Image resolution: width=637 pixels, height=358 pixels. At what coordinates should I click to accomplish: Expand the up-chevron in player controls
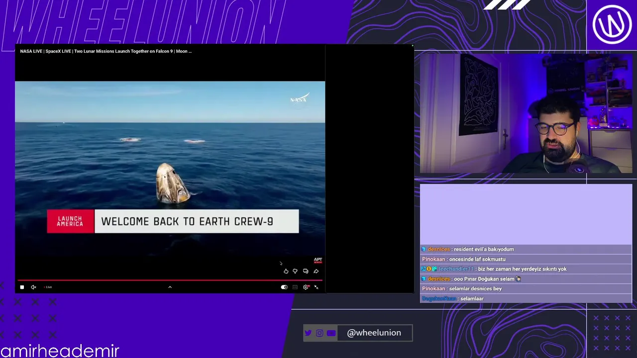[x=170, y=287]
